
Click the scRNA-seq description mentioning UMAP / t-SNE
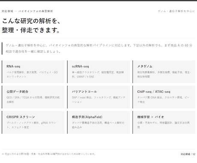coord(98,75)
